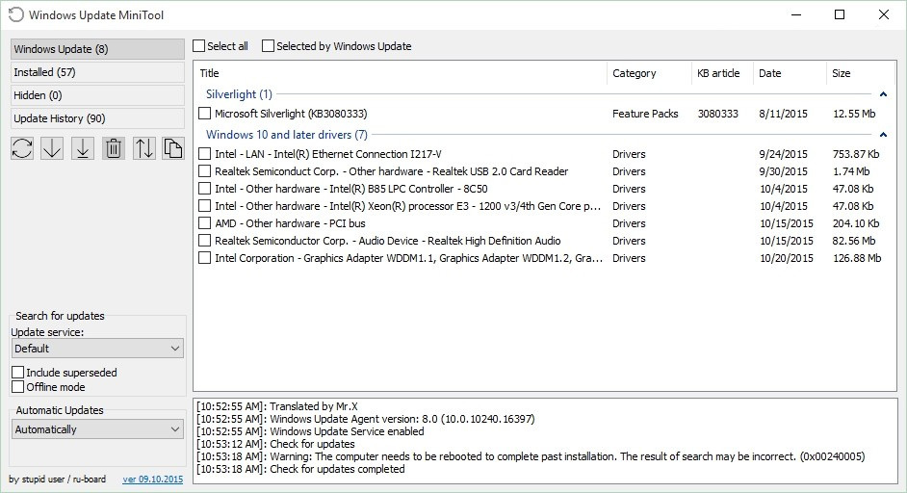Open the Hidden (0) list

(x=97, y=95)
